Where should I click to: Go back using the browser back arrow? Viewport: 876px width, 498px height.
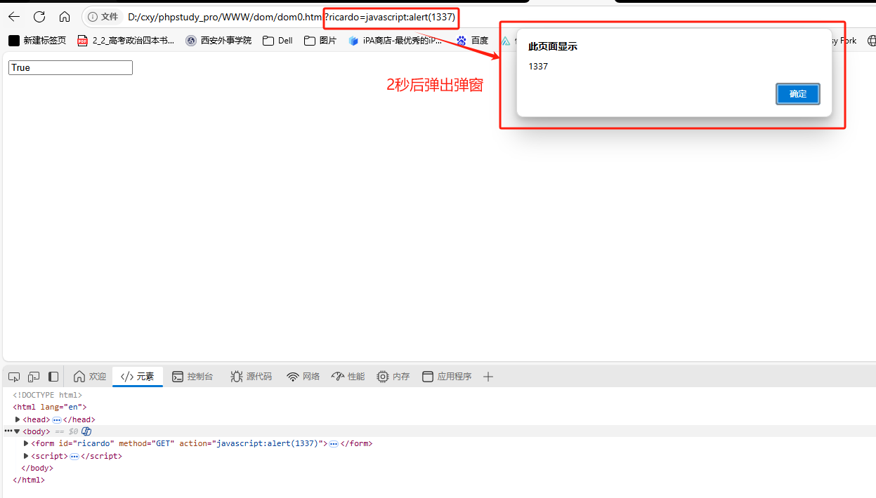(x=14, y=17)
